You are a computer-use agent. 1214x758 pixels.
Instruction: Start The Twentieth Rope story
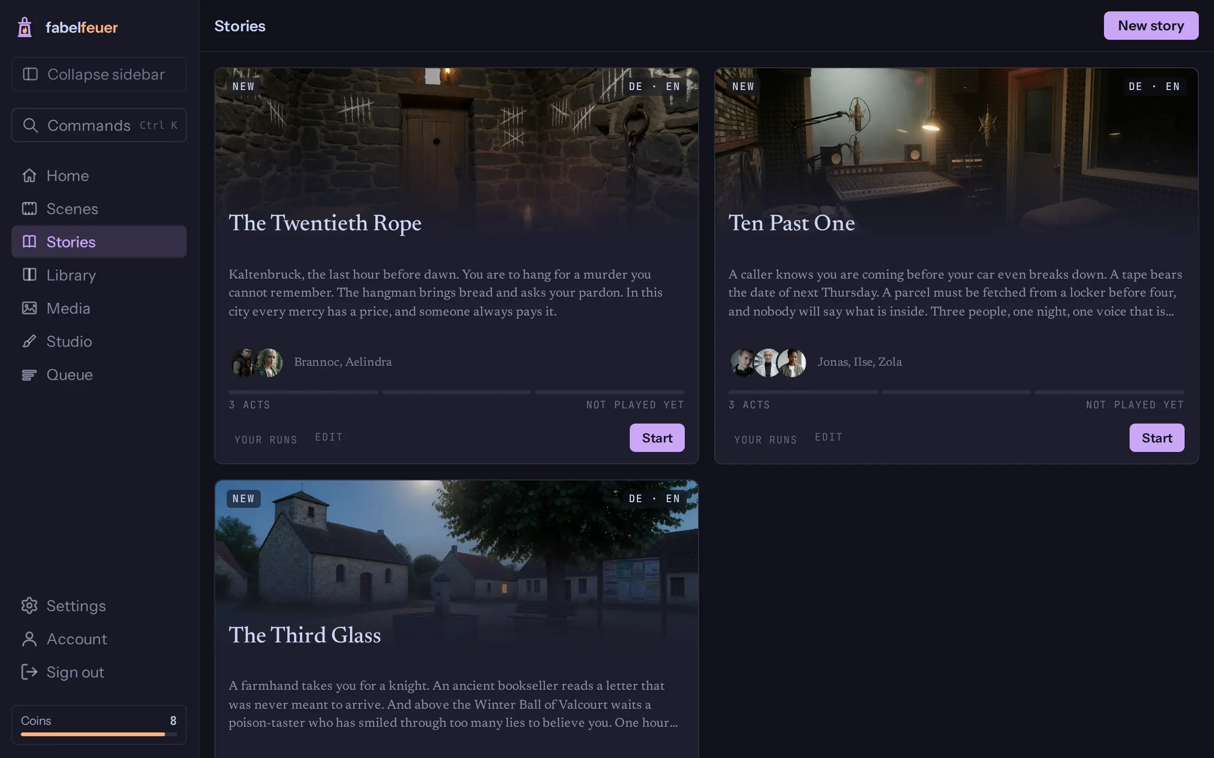pos(657,438)
